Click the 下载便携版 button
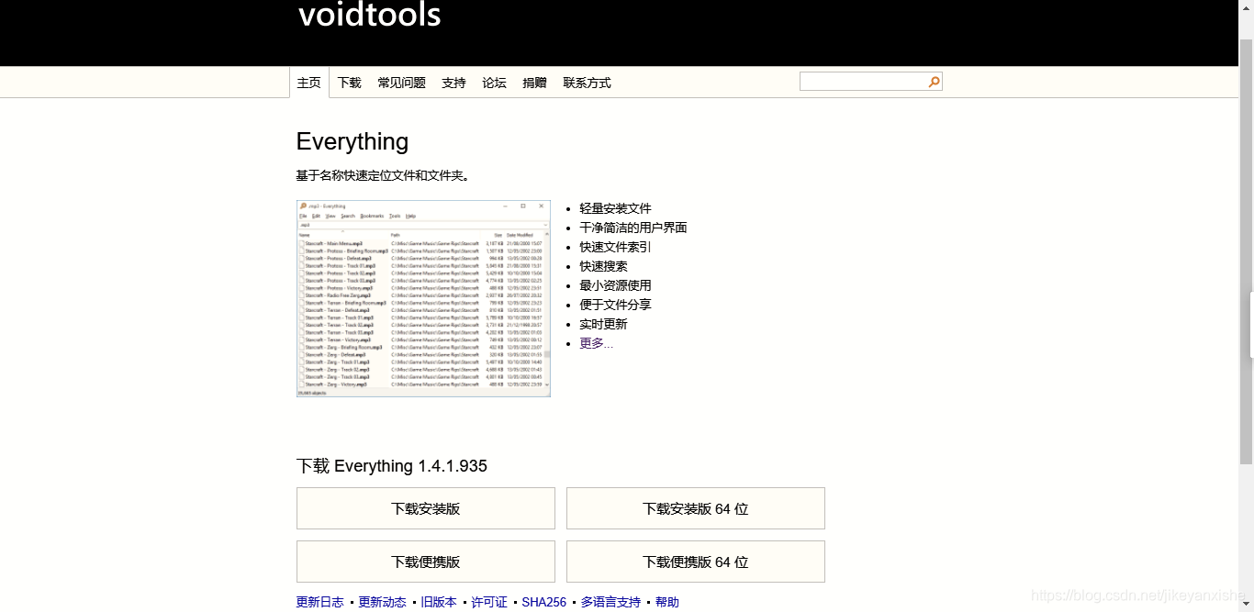 426,562
